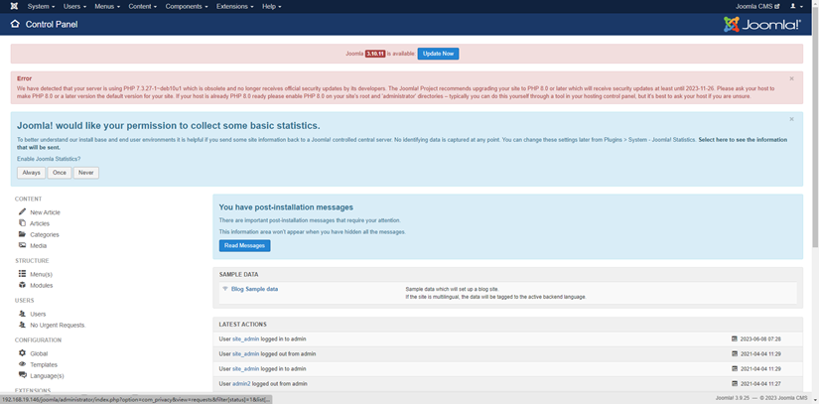Click the LATEST ACTIONS panel heading
The width and height of the screenshot is (819, 404).
[242, 325]
